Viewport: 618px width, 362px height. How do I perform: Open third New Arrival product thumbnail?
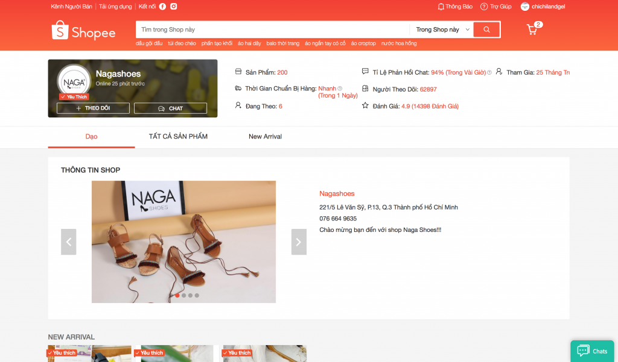pos(264,354)
